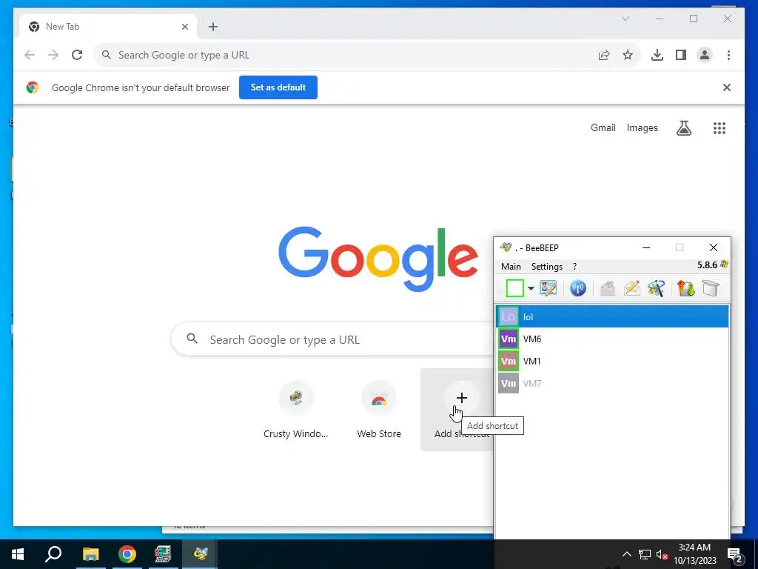
Task: Open file transfers arrows icon in BeeBEEP
Action: coord(686,288)
